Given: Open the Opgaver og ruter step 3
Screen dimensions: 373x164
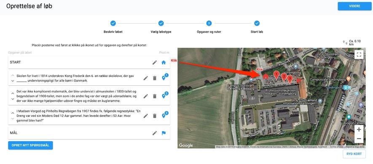Looking at the screenshot, I should pyautogui.click(x=209, y=23).
